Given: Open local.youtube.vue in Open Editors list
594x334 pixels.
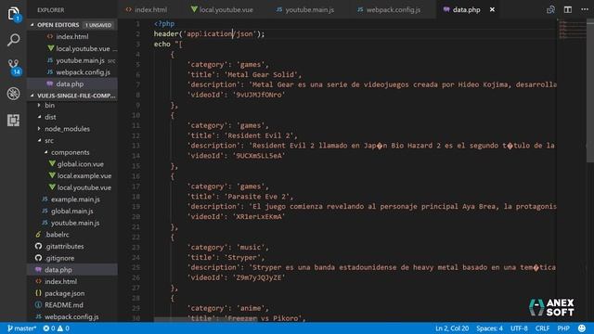Looking at the screenshot, I should (83, 48).
